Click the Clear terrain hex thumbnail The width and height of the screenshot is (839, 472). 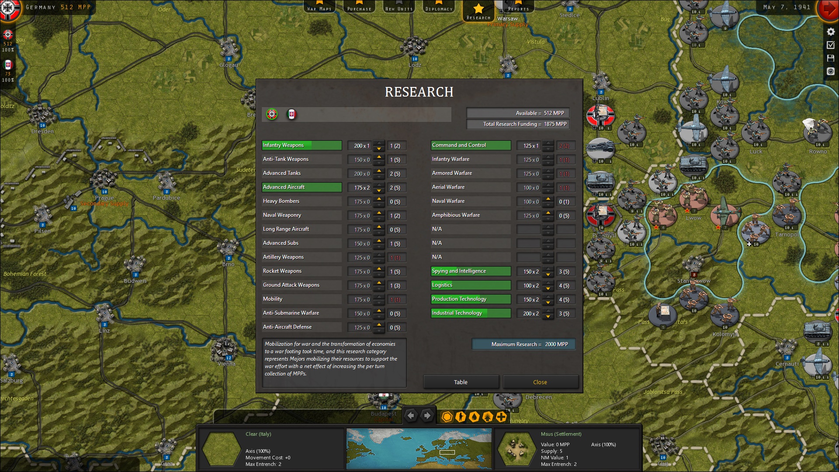pyautogui.click(x=221, y=449)
